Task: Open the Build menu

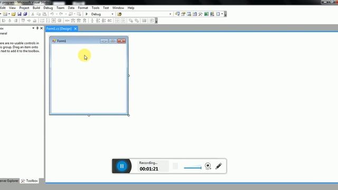Action: click(36, 8)
